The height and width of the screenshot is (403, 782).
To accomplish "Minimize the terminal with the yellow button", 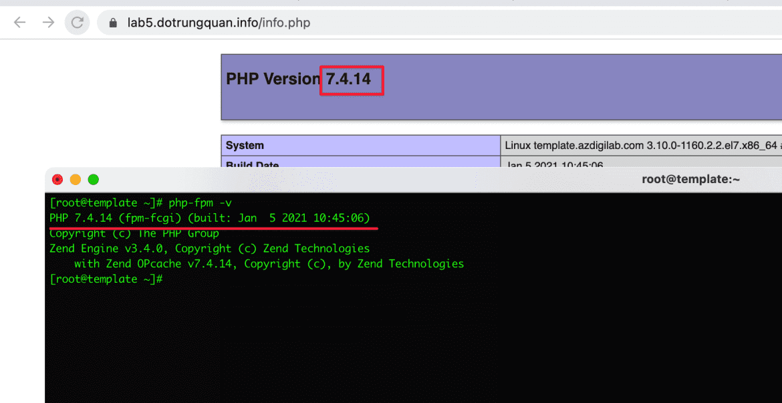I will click(x=76, y=180).
